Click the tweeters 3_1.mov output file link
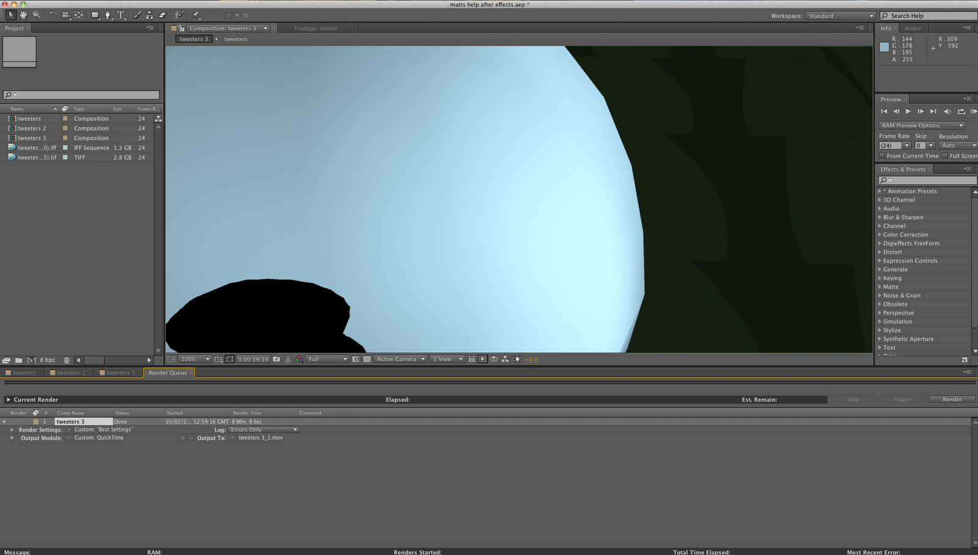Viewport: 978px width, 555px height. (x=260, y=438)
